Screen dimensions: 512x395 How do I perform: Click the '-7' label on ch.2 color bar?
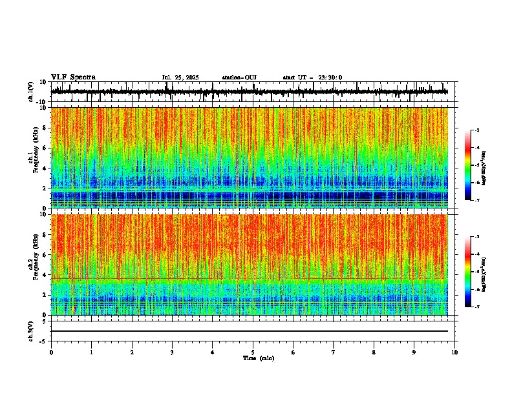tap(477, 307)
